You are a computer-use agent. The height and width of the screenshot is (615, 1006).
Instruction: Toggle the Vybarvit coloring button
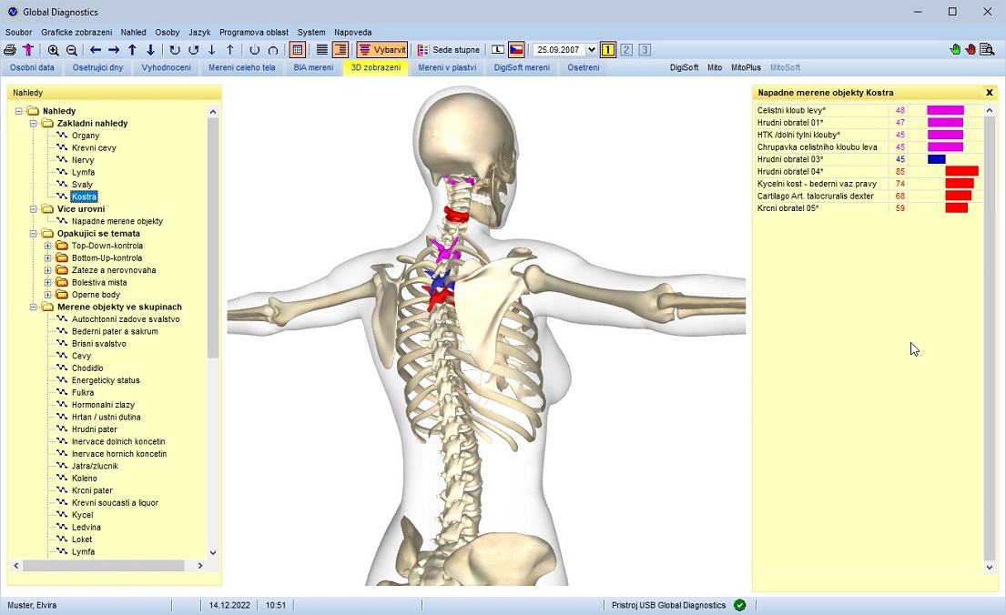click(382, 50)
